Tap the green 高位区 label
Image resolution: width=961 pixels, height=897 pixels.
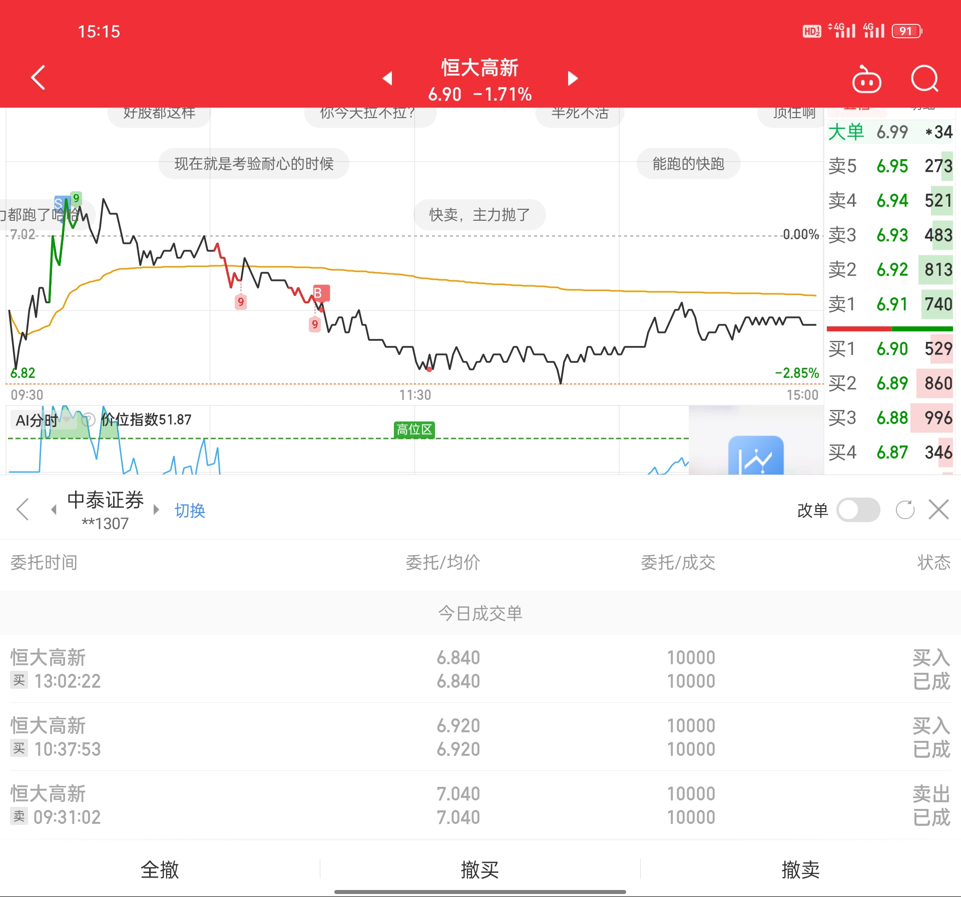(414, 429)
